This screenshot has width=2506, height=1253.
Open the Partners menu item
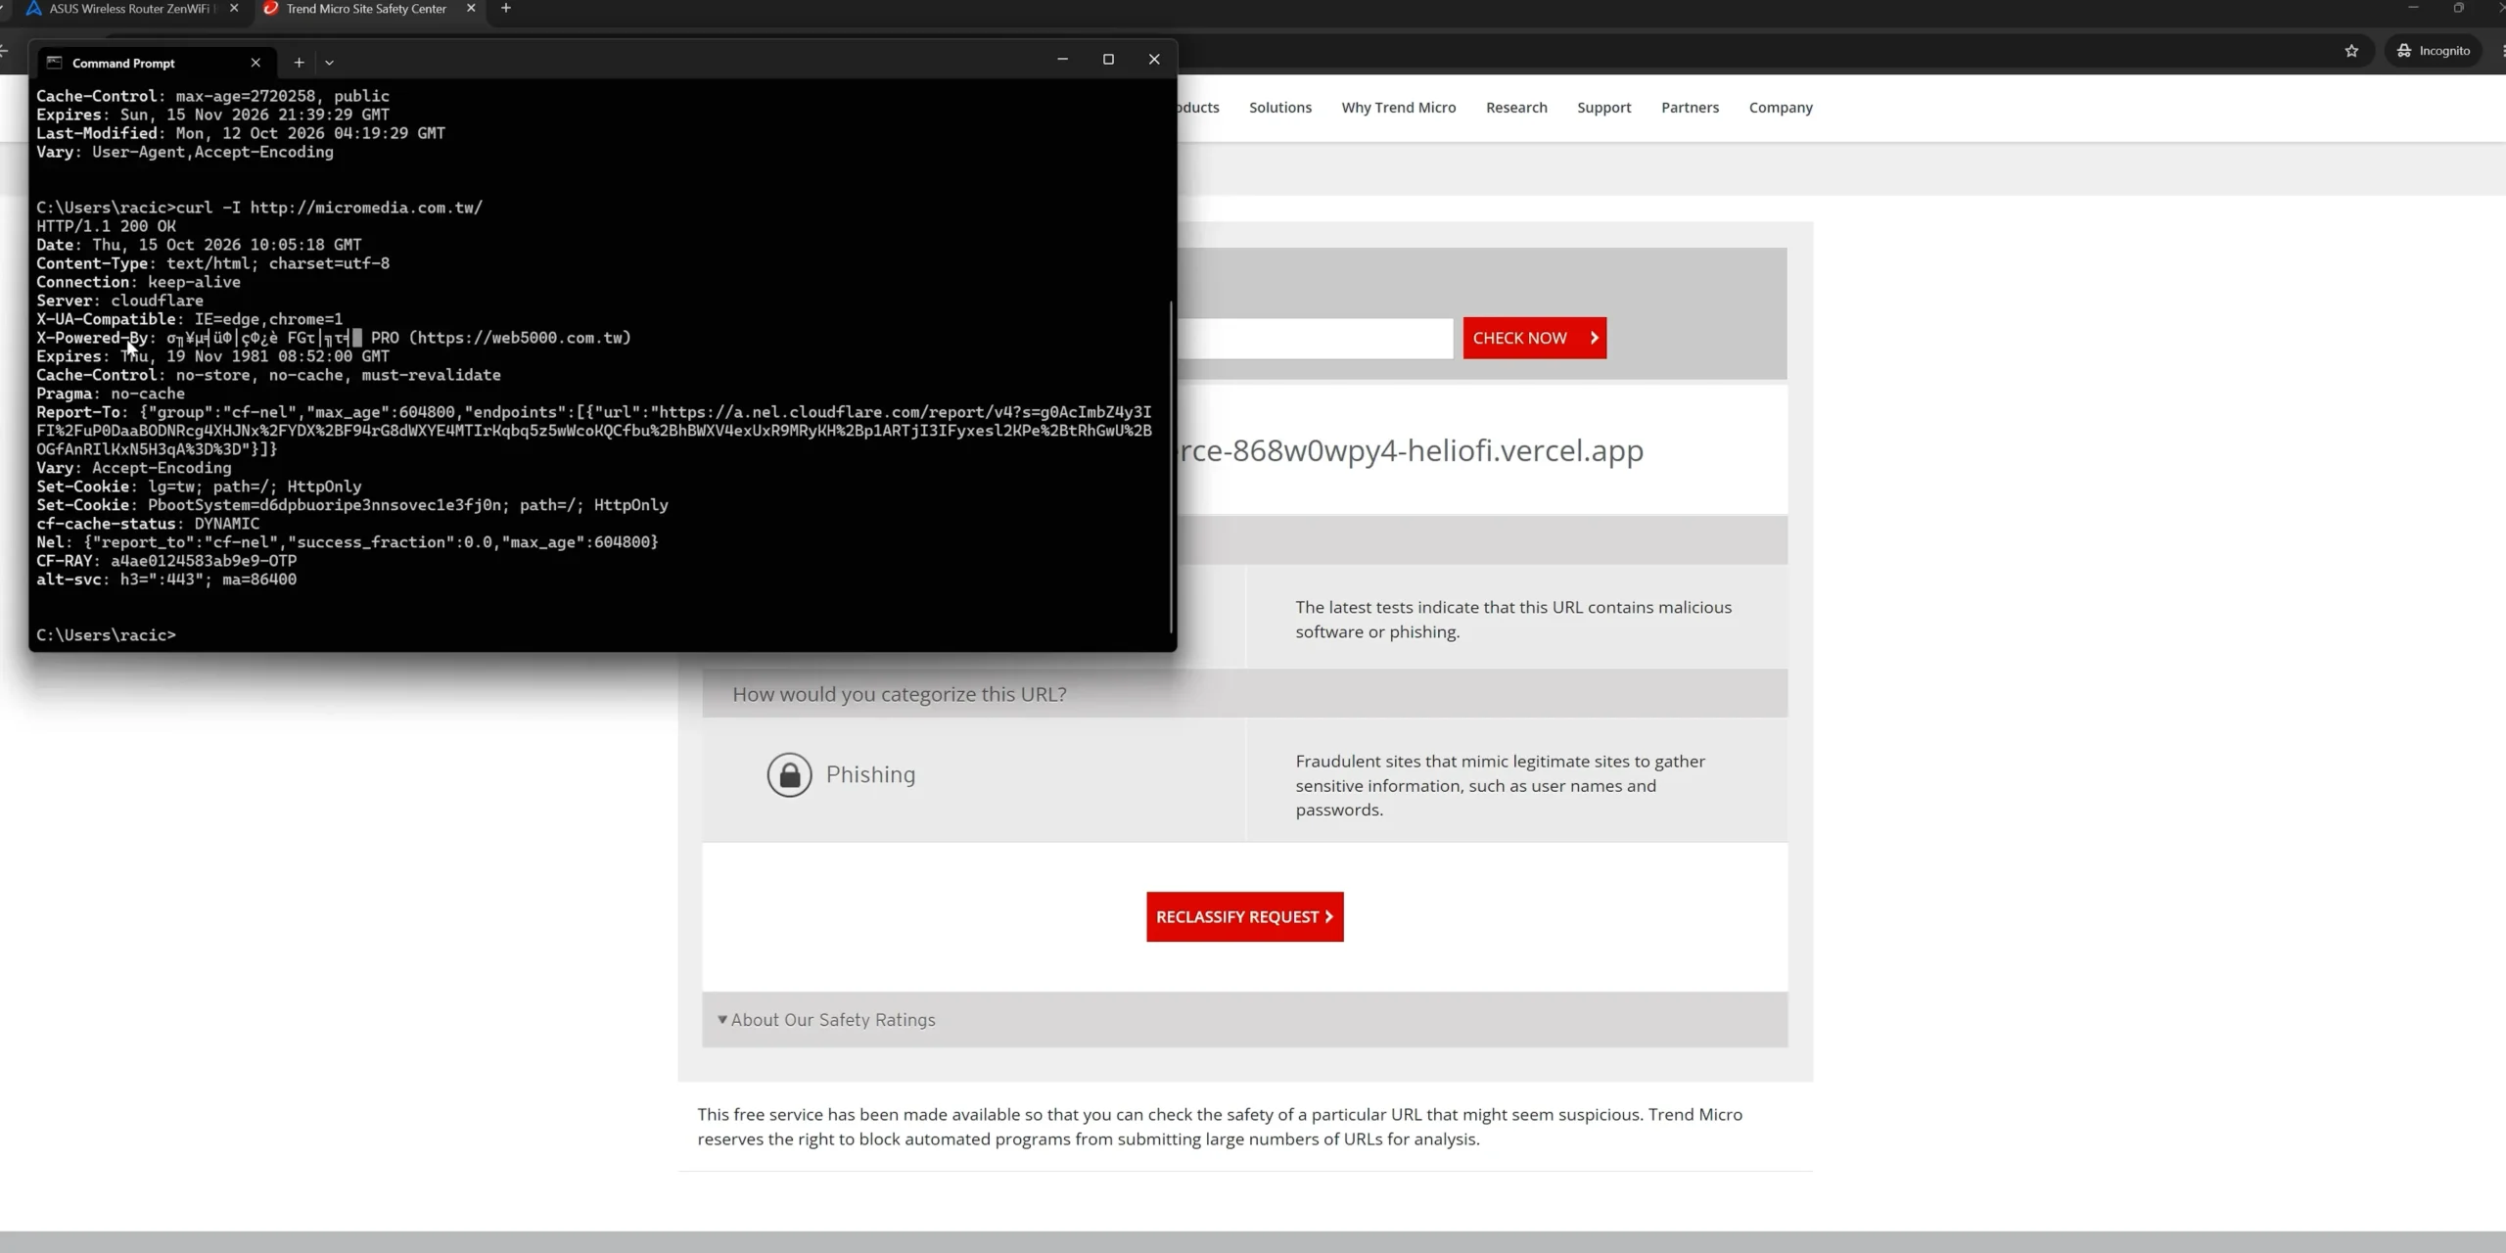point(1689,108)
